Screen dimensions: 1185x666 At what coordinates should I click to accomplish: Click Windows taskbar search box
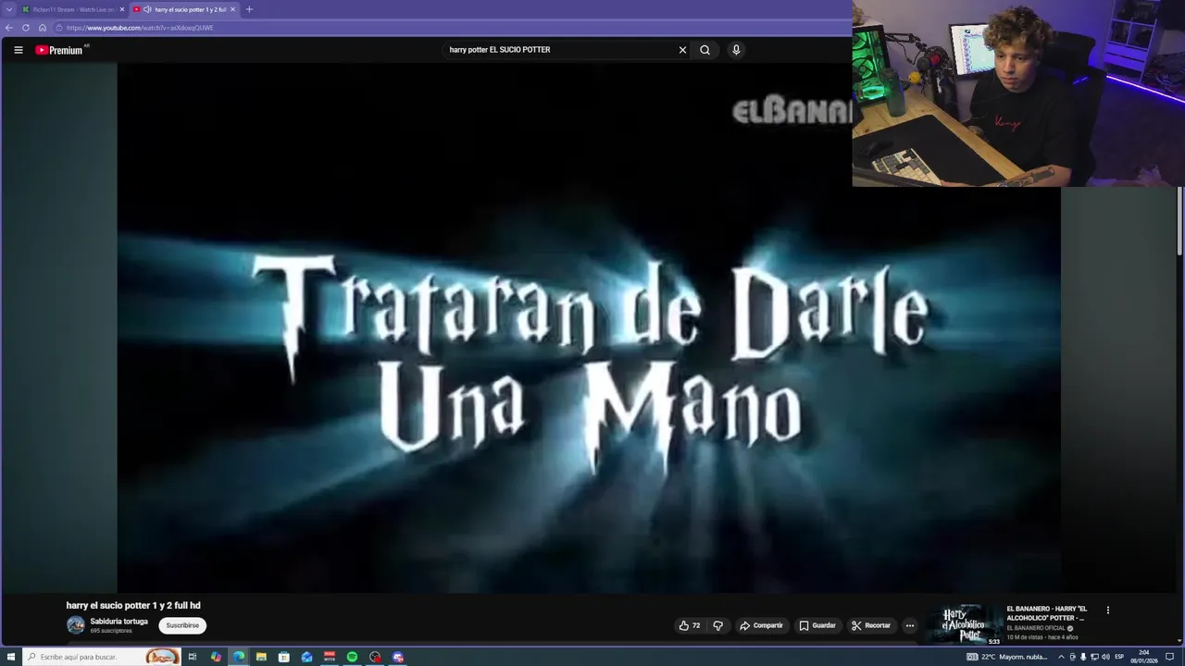point(102,657)
